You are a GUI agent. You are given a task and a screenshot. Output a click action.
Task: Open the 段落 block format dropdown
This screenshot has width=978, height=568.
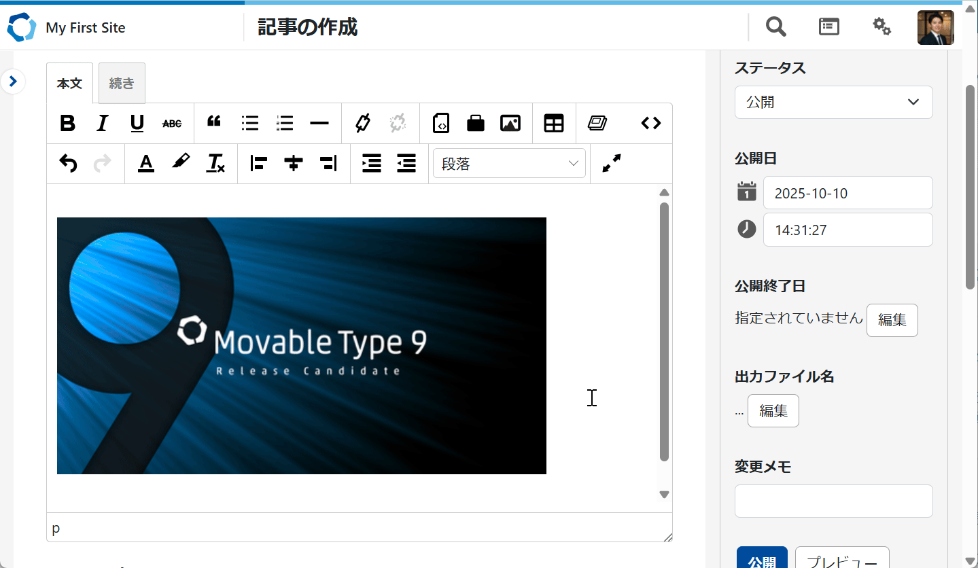tap(509, 164)
